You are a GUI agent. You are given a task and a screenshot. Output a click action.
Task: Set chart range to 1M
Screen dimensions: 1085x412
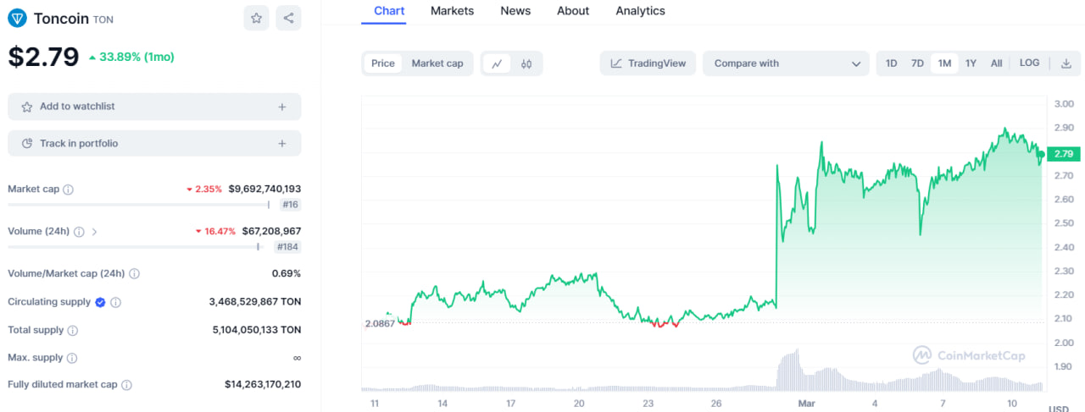pos(944,63)
